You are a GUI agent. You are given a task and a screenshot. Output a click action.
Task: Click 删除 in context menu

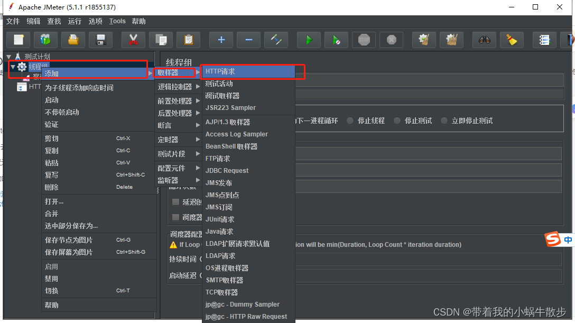pos(99,187)
